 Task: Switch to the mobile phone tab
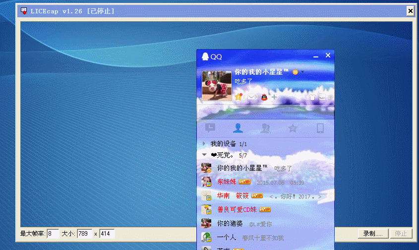pos(320,128)
